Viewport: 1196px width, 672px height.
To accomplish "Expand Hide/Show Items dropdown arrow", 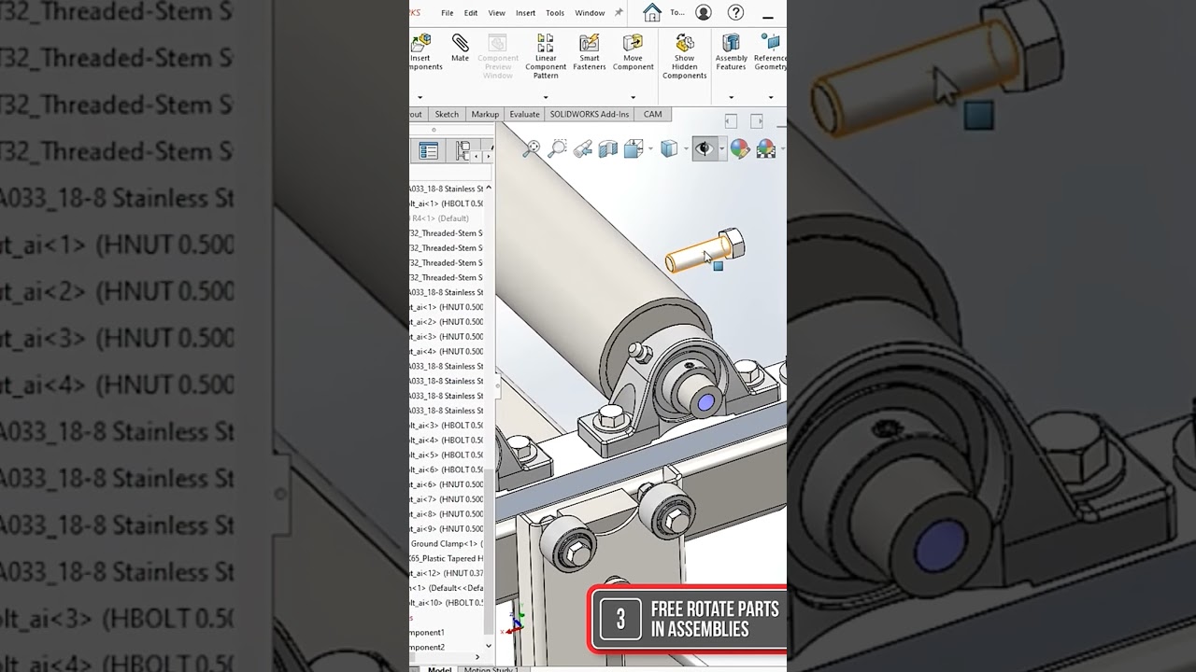I will click(721, 148).
